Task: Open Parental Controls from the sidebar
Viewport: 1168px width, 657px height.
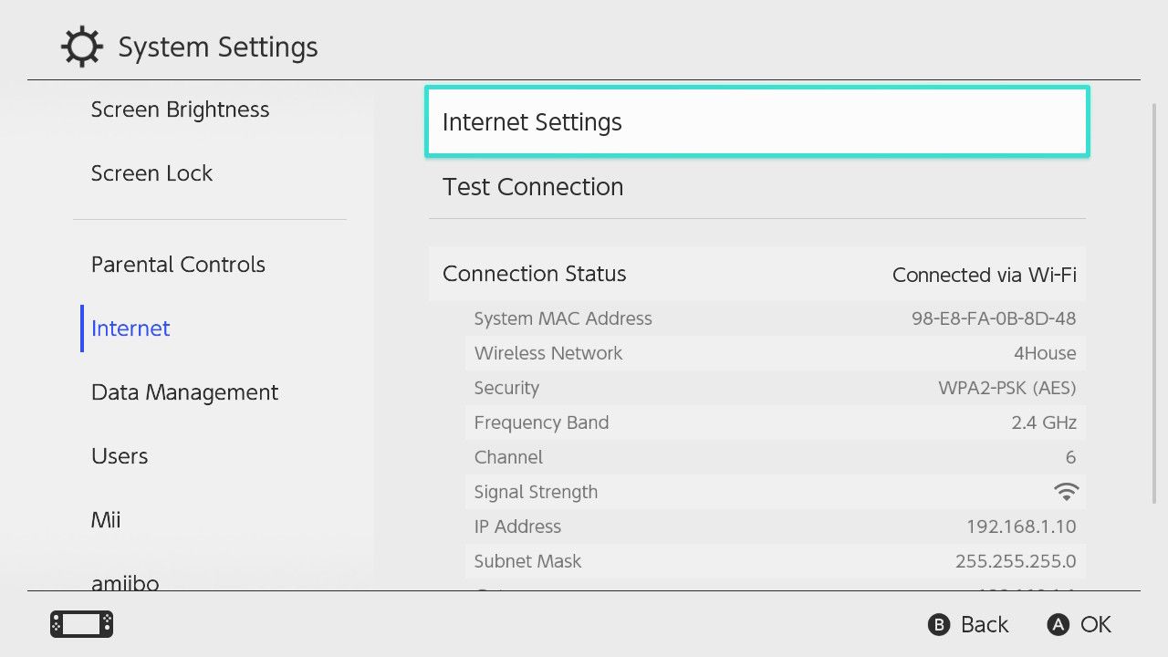Action: point(178,264)
